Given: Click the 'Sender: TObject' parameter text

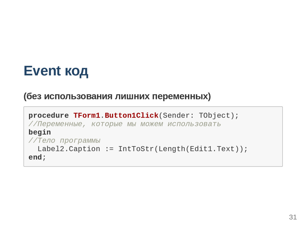Looking at the screenshot, I should [x=197, y=115].
